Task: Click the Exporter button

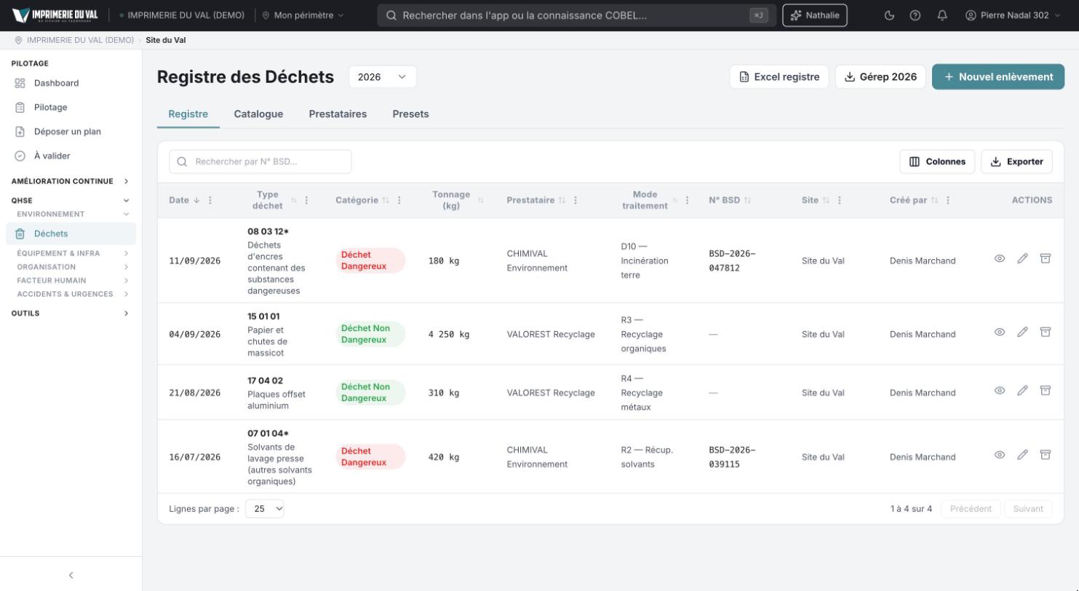Action: 1016,162
